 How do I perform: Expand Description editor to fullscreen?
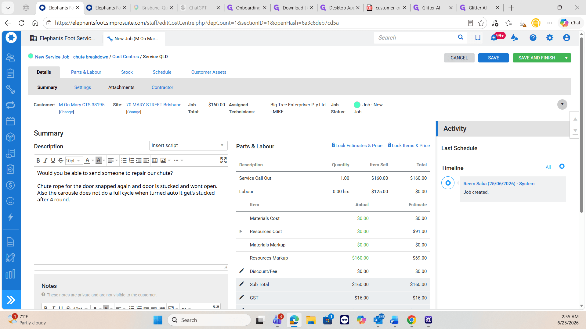pos(223,160)
